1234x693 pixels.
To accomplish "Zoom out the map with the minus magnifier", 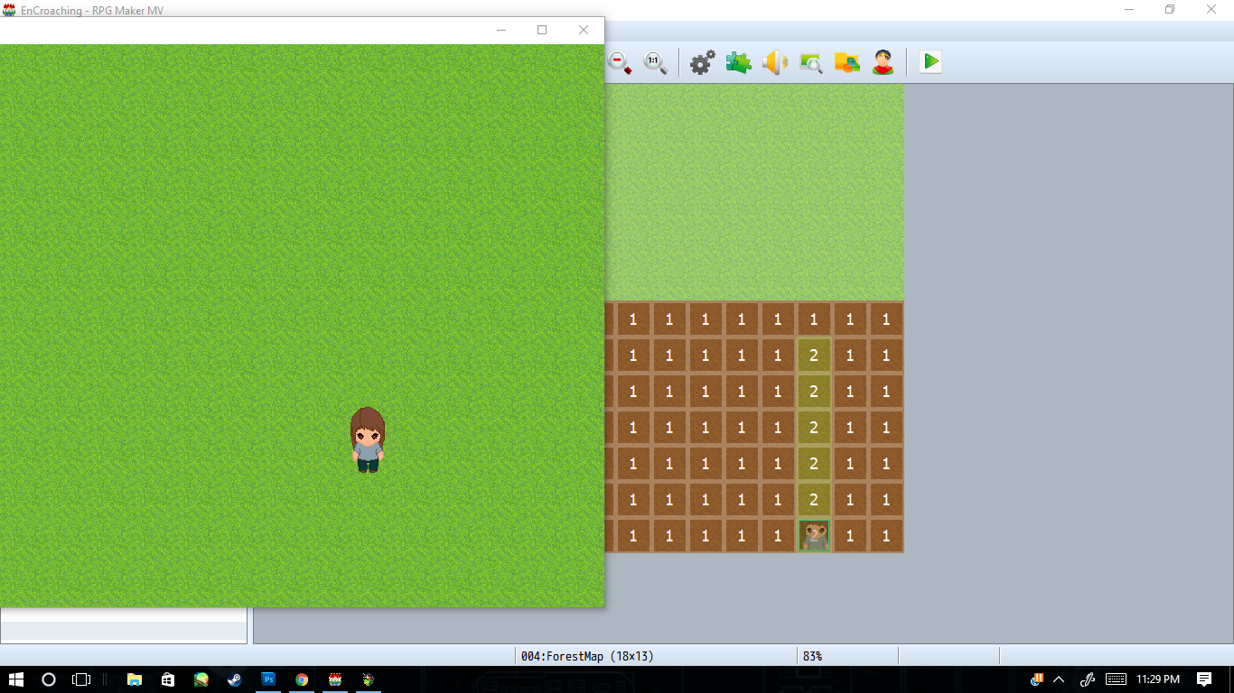I will (x=620, y=62).
